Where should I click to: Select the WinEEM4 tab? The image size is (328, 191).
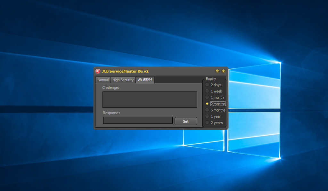145,80
